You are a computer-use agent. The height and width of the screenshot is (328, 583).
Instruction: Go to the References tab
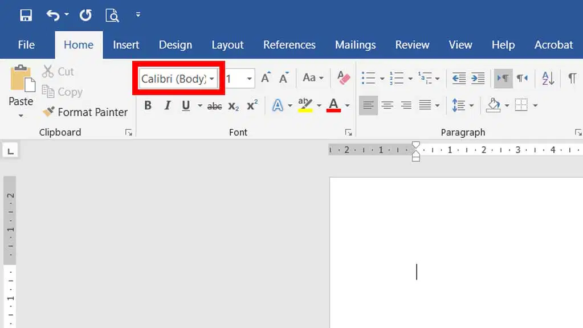point(290,45)
